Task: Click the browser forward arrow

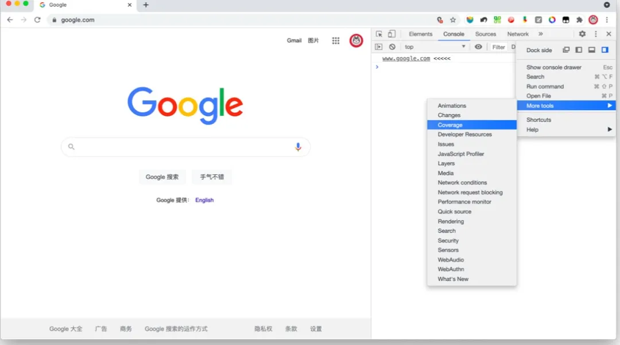Action: (24, 19)
